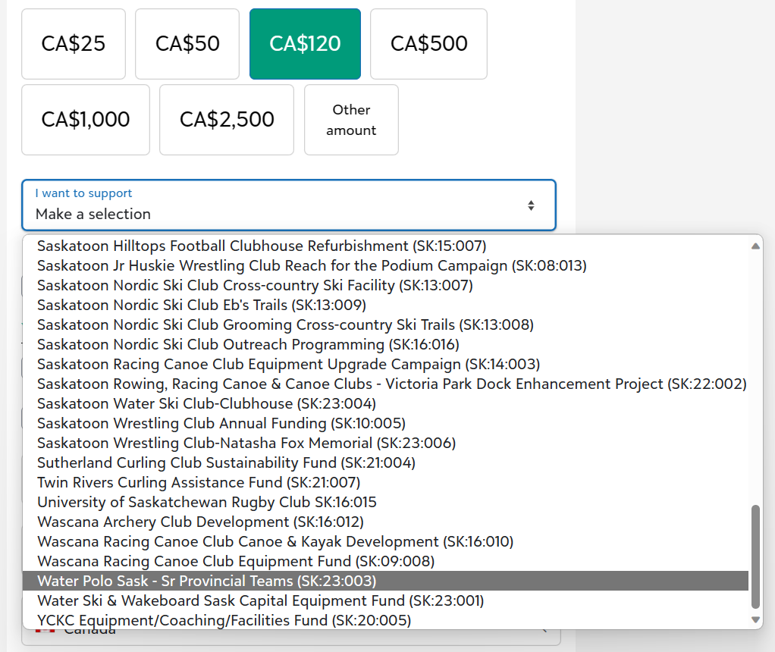Select the CA$50 donation amount
The width and height of the screenshot is (775, 652).
pos(187,44)
